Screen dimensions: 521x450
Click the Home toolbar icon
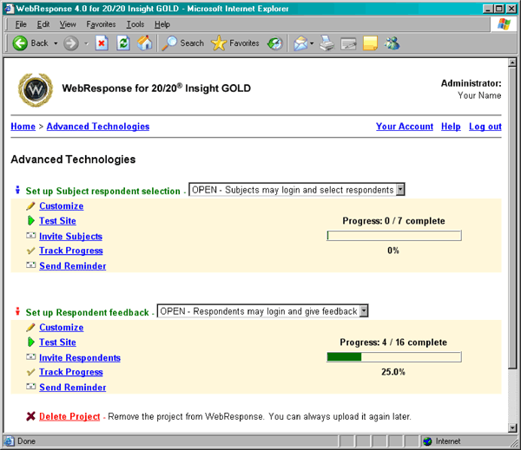point(145,43)
